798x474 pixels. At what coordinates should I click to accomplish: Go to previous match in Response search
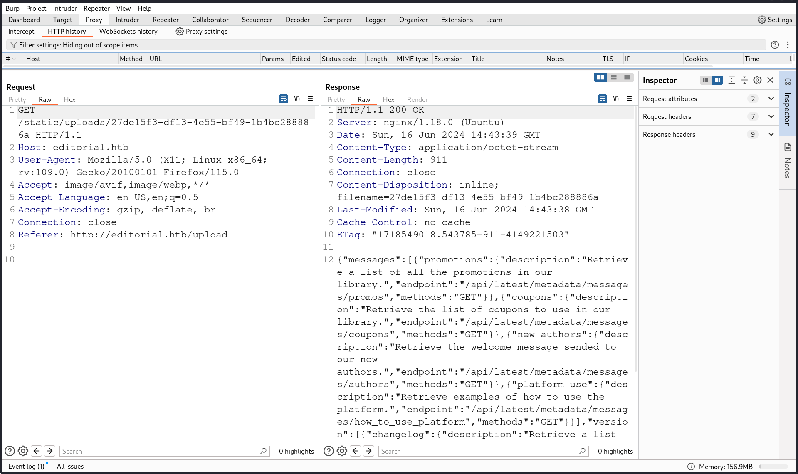point(356,451)
